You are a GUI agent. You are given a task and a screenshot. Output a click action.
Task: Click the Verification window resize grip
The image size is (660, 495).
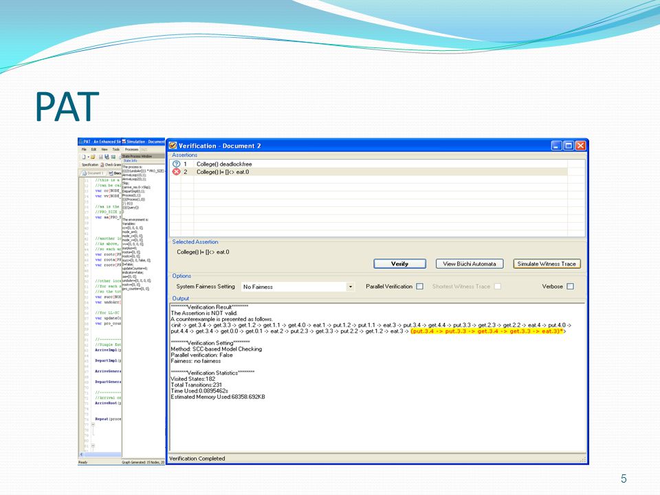(583, 460)
